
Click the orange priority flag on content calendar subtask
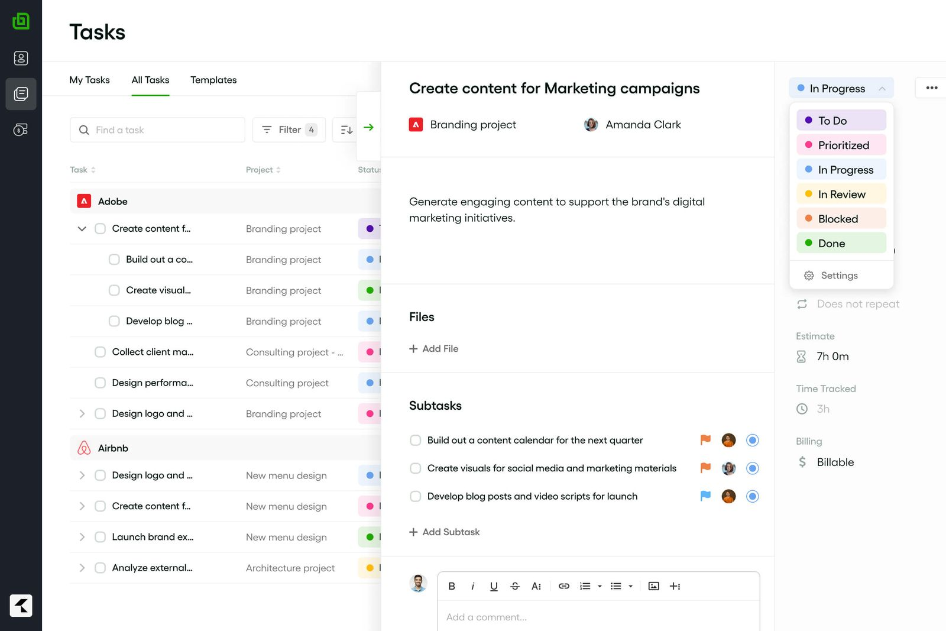(705, 440)
